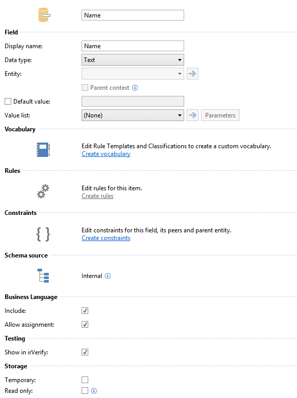Click the schema source tree icon
Viewport: 297px width, 398px height.
(43, 275)
